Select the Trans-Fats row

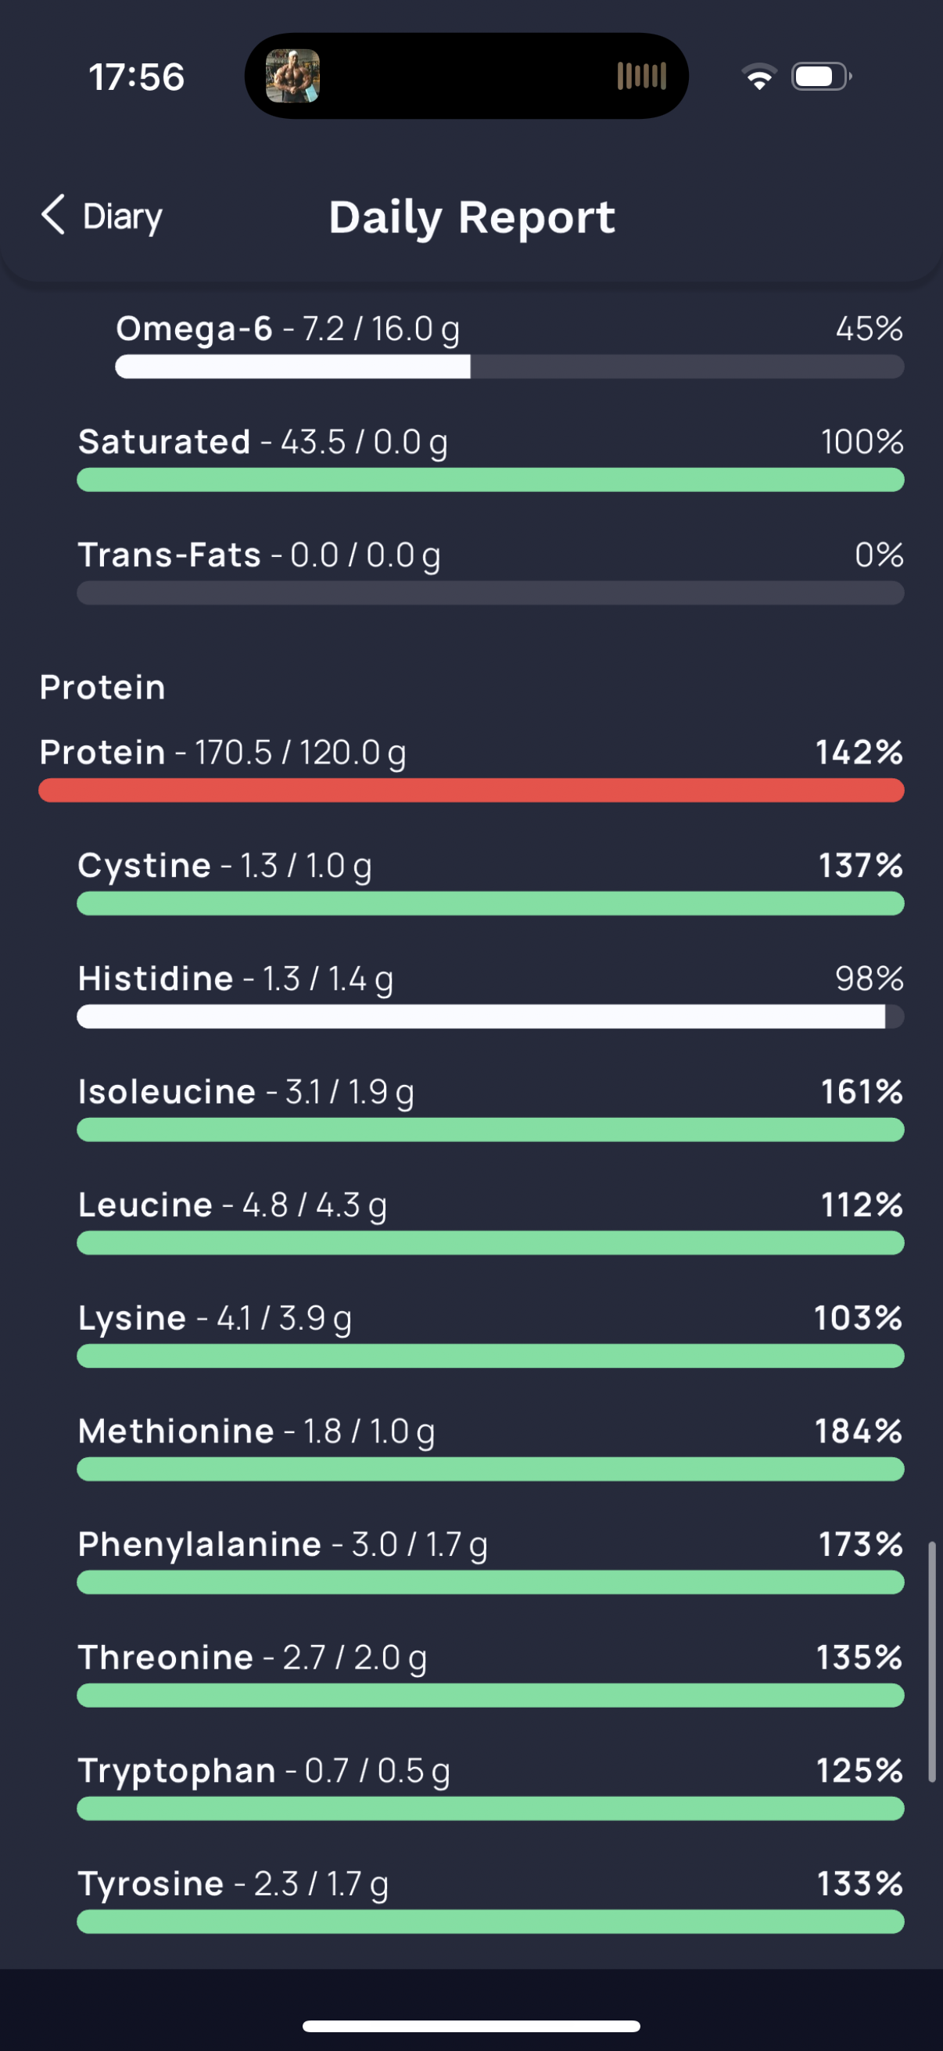490,571
